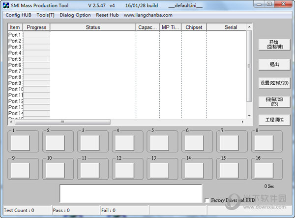The height and width of the screenshot is (218, 295).
Task: Click port slot box 15
Action: [229, 170]
